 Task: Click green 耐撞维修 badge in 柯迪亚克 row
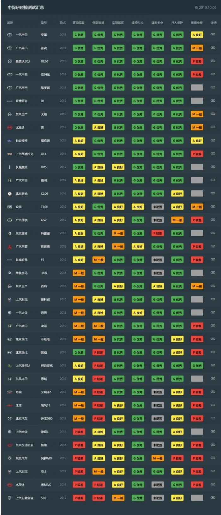coord(197,366)
